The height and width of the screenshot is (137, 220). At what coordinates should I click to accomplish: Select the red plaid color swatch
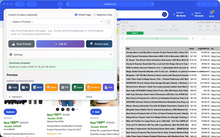pyautogui.click(x=68, y=109)
